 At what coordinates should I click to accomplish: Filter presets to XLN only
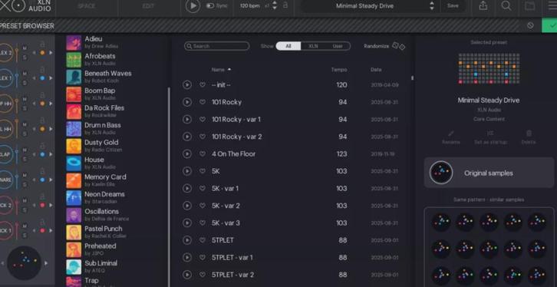tap(313, 46)
